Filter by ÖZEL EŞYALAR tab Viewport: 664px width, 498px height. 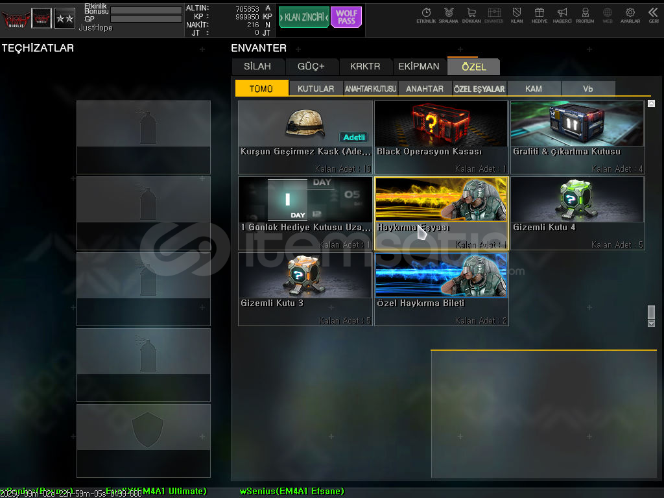479,88
